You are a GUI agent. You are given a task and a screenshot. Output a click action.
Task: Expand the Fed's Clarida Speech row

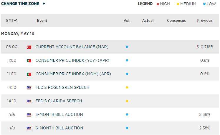coord(59,101)
